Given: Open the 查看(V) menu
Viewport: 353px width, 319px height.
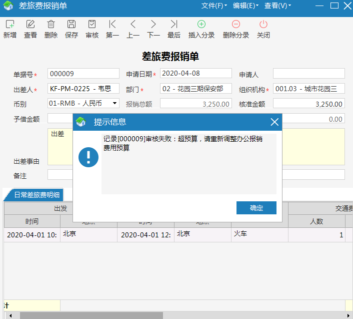Looking at the screenshot, I should pyautogui.click(x=277, y=6).
